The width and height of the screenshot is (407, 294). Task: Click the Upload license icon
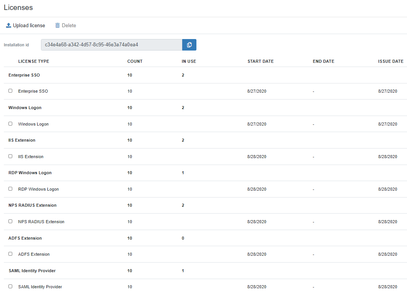click(8, 26)
